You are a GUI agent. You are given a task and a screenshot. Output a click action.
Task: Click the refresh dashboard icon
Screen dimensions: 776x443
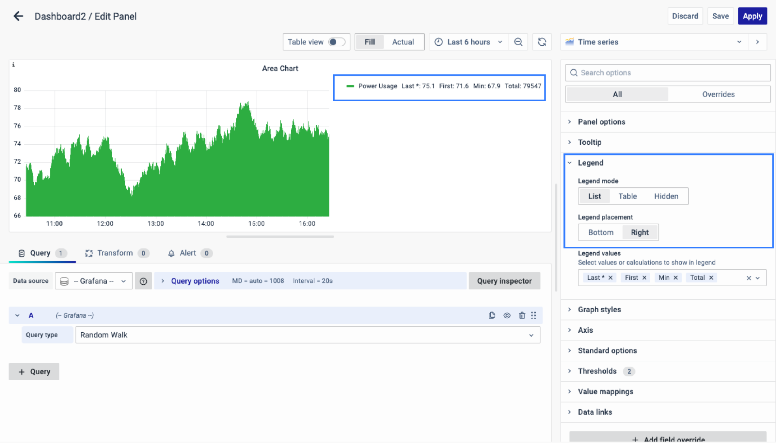(x=542, y=42)
